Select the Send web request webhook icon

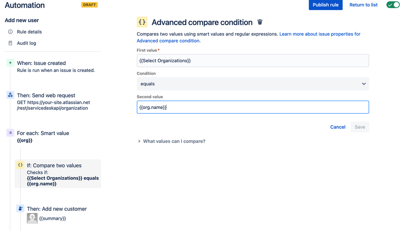[x=10, y=95]
